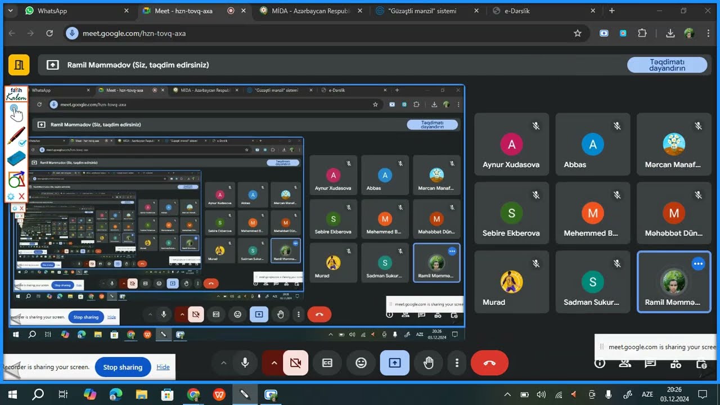The width and height of the screenshot is (720, 405).
Task: Open activities icon in main Meet bar
Action: click(x=676, y=363)
